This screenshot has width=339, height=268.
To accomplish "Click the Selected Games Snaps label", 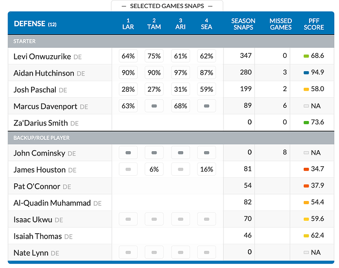I will click(167, 6).
